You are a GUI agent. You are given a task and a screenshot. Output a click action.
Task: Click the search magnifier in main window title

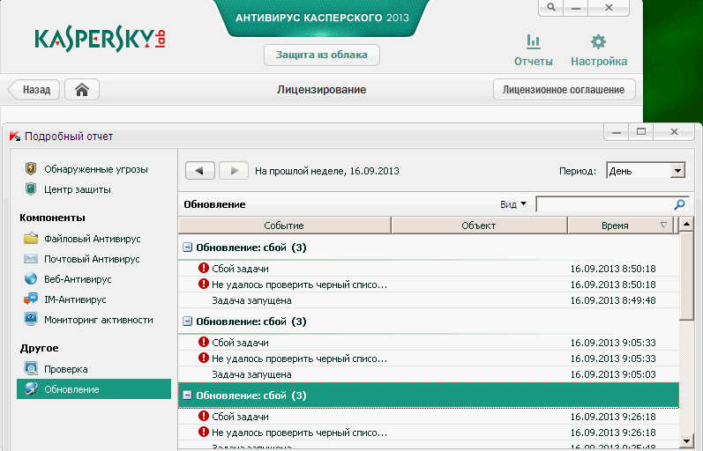[551, 7]
